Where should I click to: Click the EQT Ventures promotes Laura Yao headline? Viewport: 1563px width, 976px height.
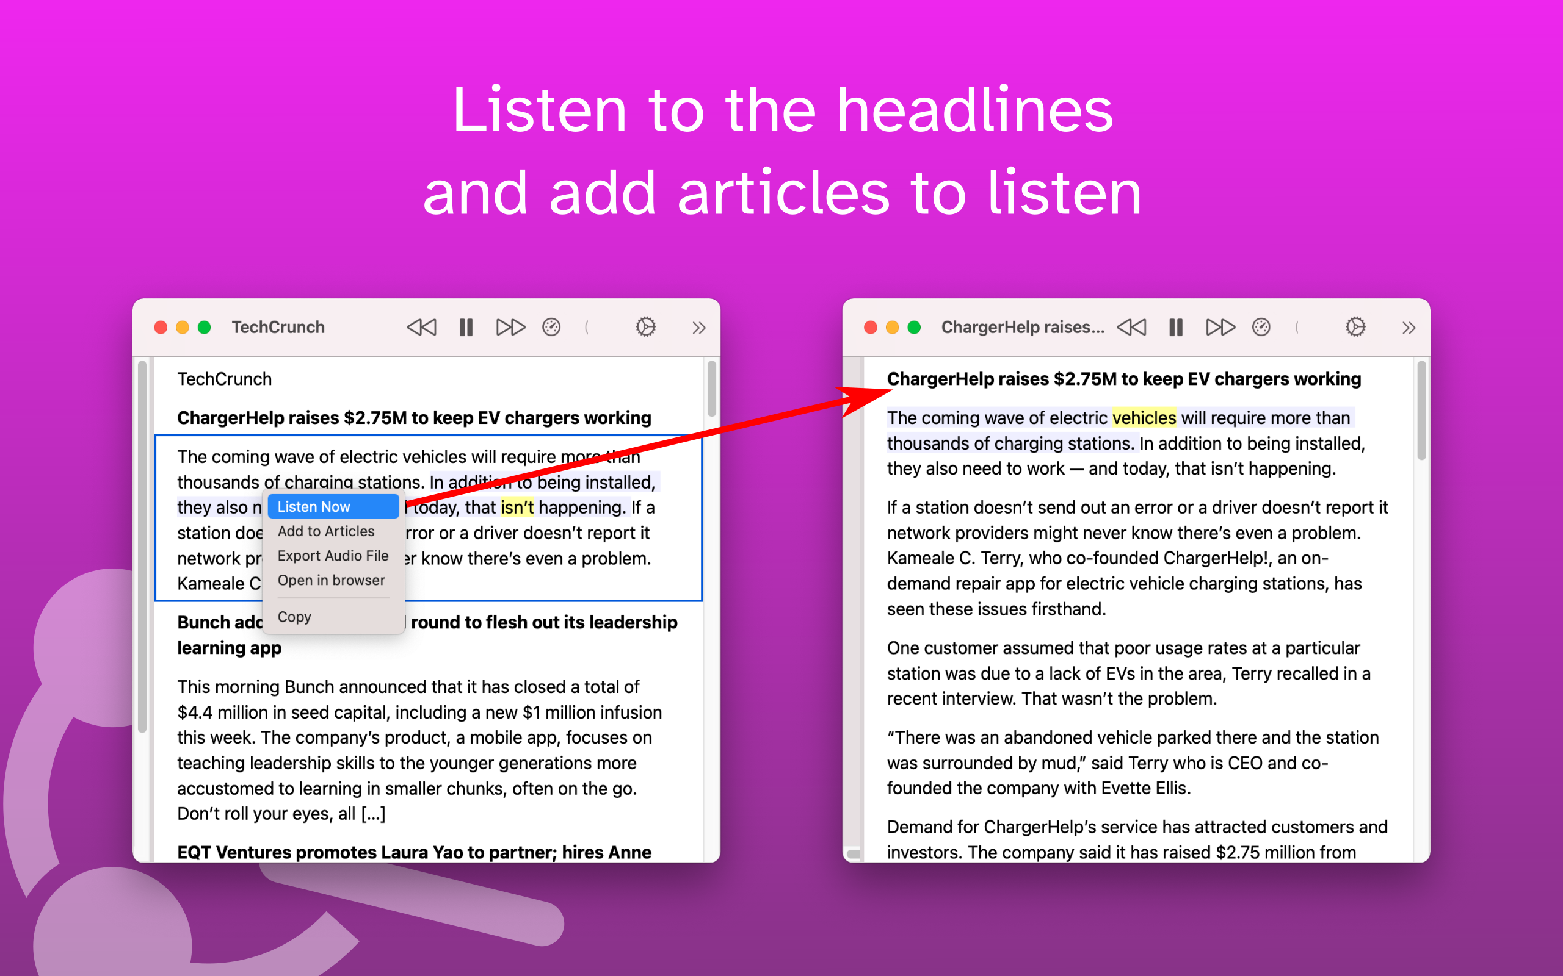click(x=414, y=852)
